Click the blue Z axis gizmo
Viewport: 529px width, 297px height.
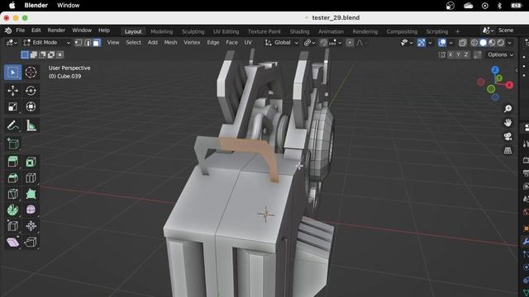point(495,70)
